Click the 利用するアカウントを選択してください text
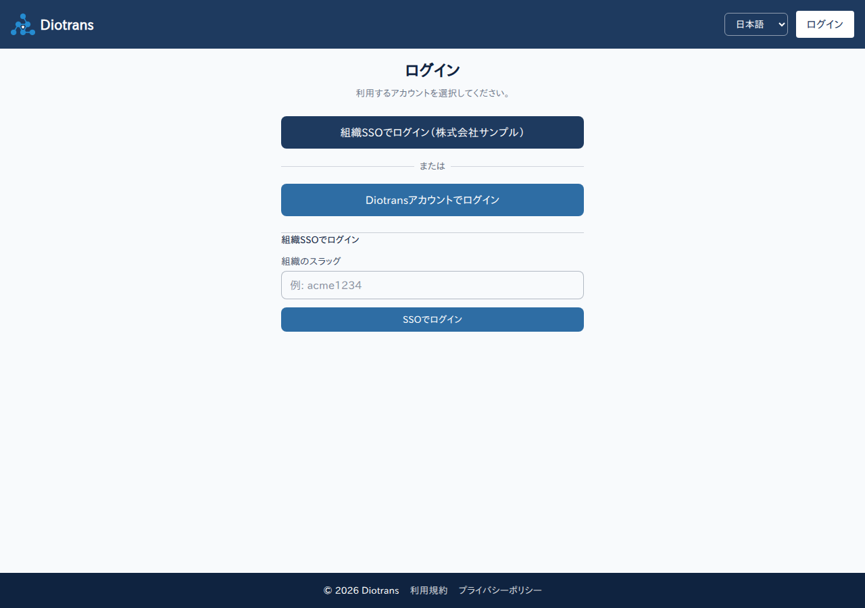 tap(432, 93)
